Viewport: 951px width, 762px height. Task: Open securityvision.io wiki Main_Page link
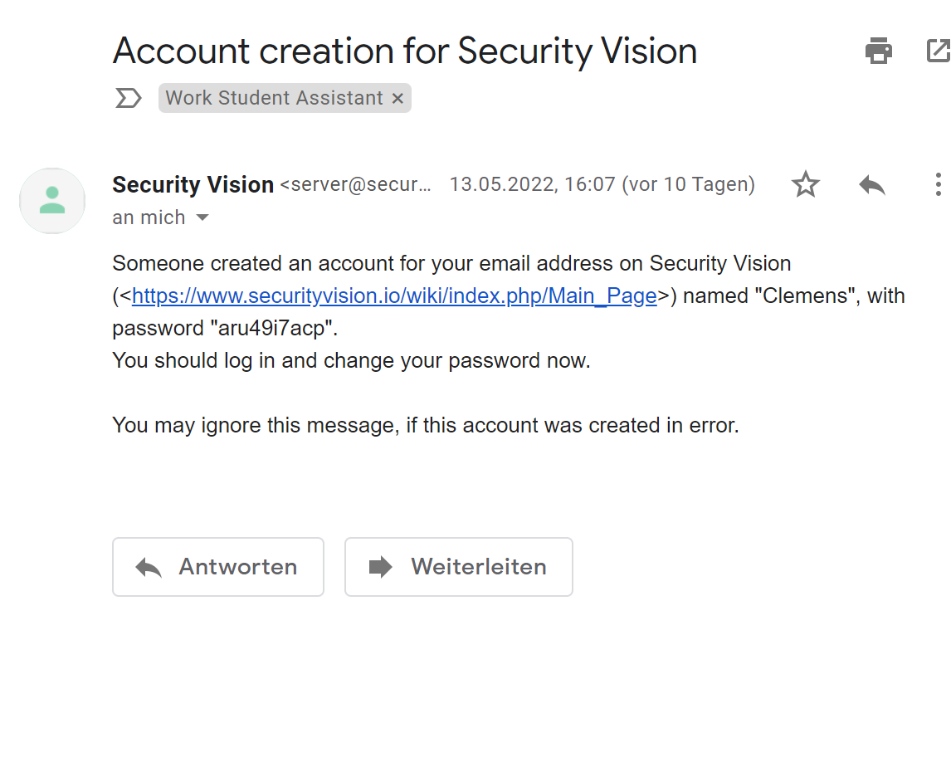394,296
